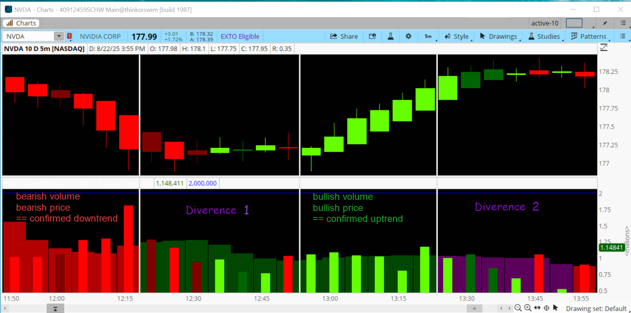Click the 2,000,000 study value
631x313 pixels.
pos(203,183)
